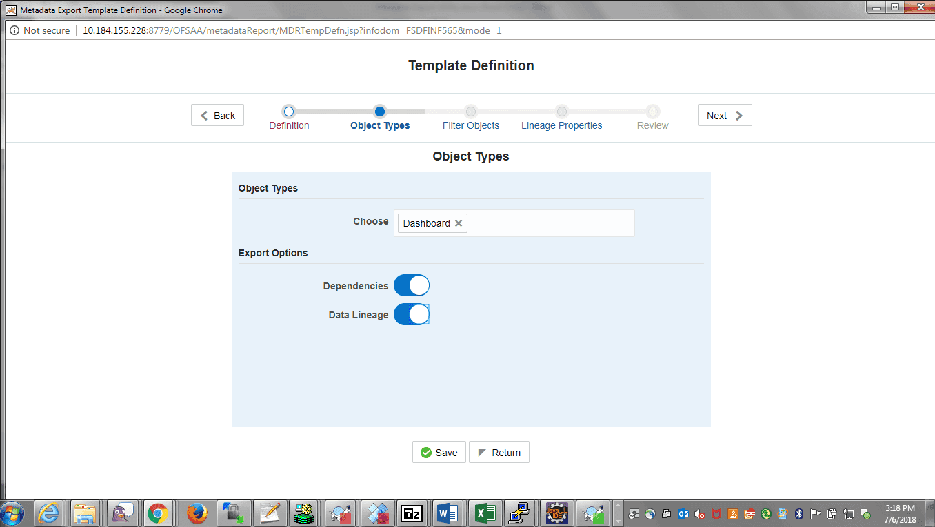The image size is (935, 527).
Task: Disable the Dependencies export option
Action: [x=412, y=285]
